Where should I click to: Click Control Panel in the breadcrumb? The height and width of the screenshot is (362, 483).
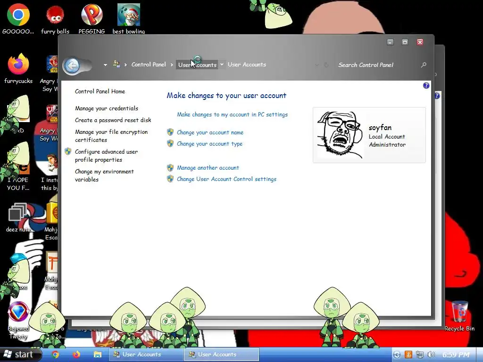pos(149,64)
